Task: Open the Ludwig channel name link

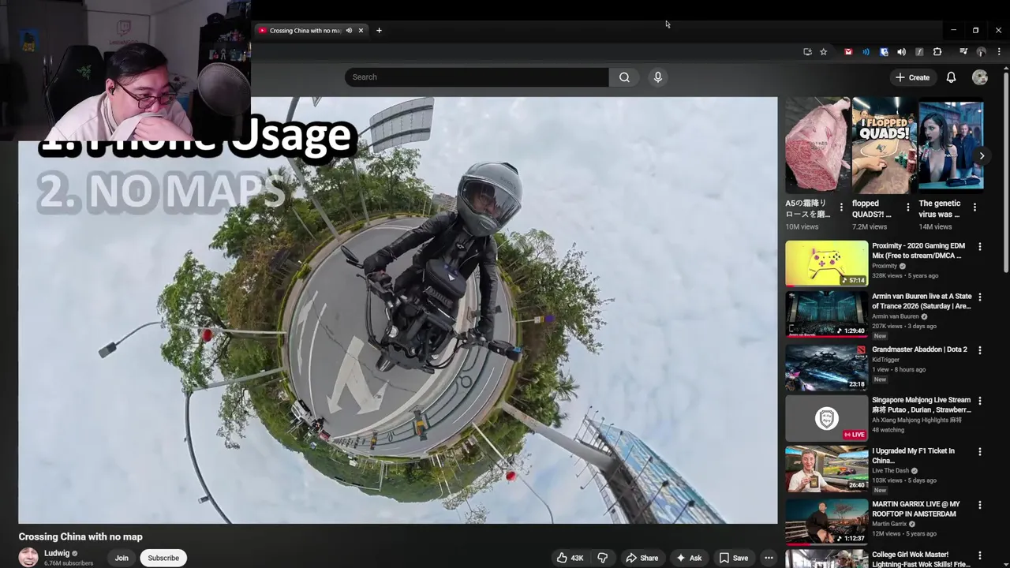Action: click(57, 553)
